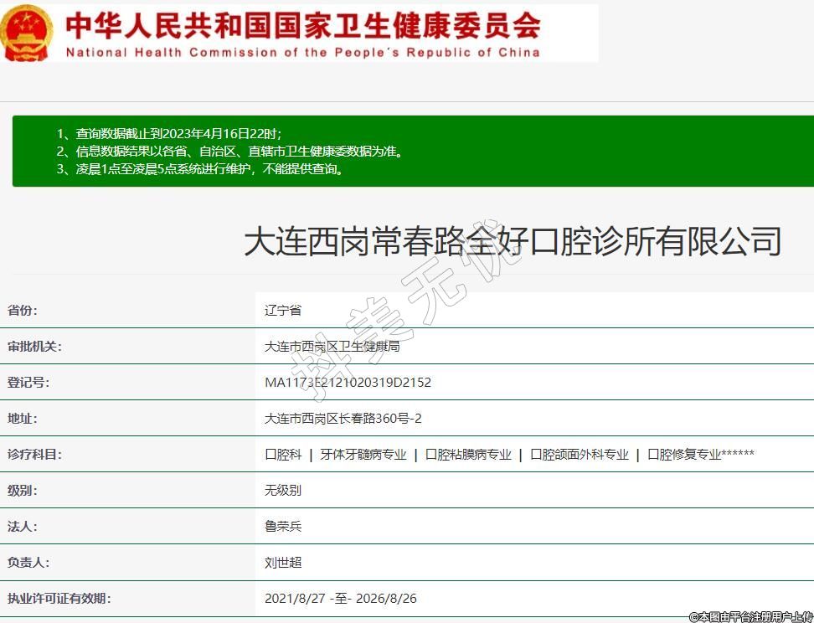Click the clinic name heading 大连西岗常春路全好口腔诊所有限公司
The width and height of the screenshot is (814, 623).
pyautogui.click(x=513, y=241)
